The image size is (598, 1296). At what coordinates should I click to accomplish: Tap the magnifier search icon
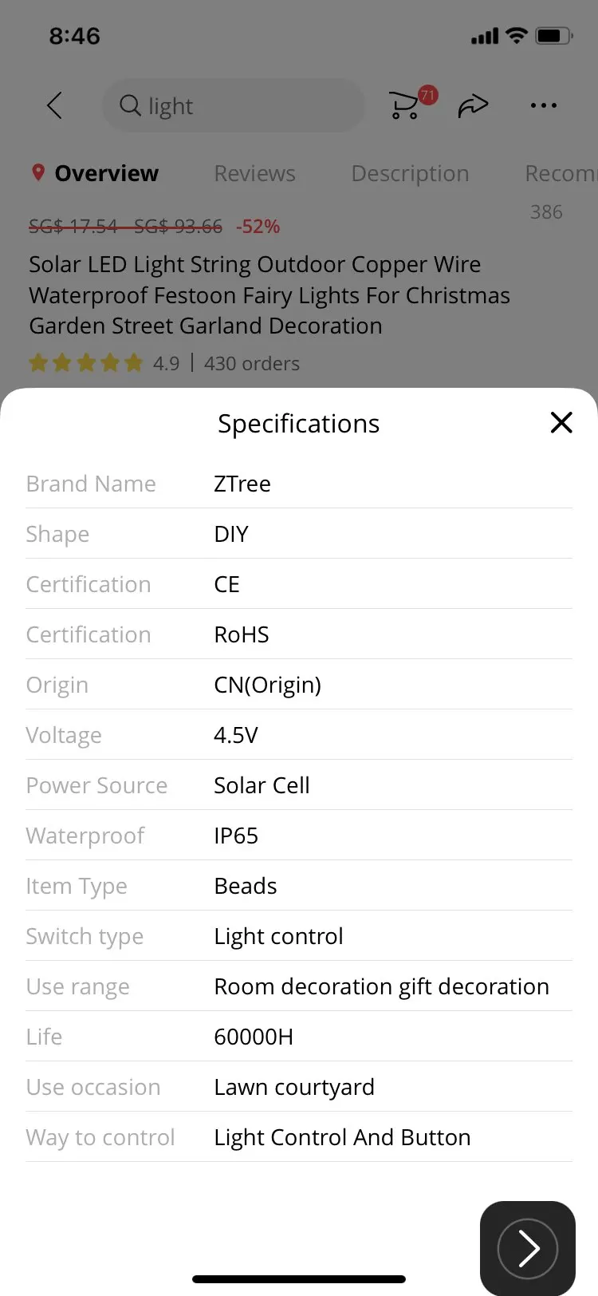(x=130, y=105)
